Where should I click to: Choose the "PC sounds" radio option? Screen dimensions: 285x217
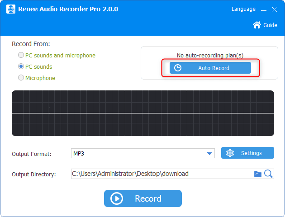tap(21, 66)
